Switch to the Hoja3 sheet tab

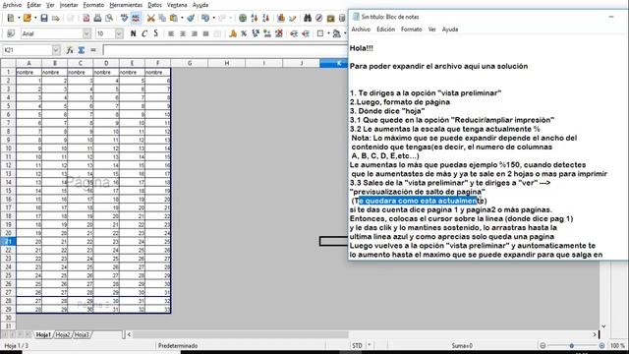(x=82, y=334)
